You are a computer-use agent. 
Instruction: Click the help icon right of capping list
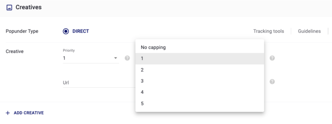pos(272,58)
